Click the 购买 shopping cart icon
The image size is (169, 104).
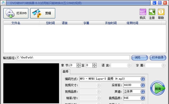pyautogui.click(x=143, y=12)
